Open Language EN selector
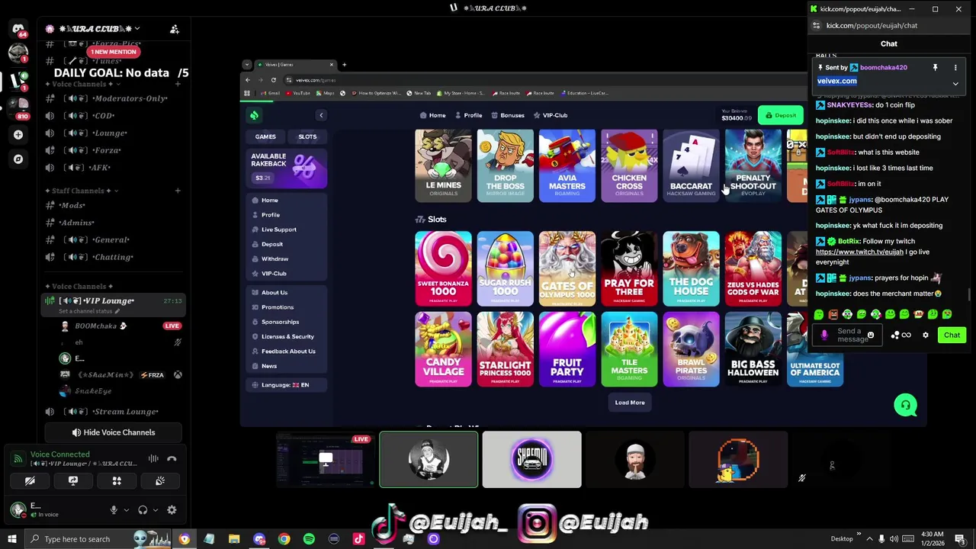 point(285,385)
